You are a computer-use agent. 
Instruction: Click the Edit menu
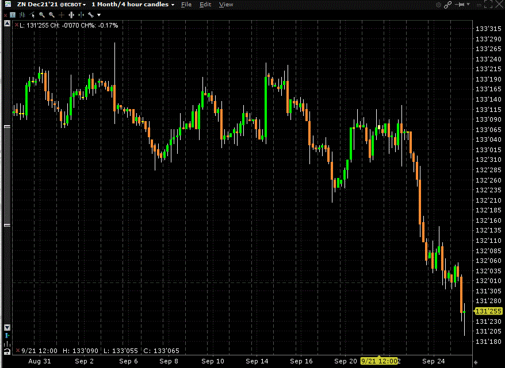point(205,5)
